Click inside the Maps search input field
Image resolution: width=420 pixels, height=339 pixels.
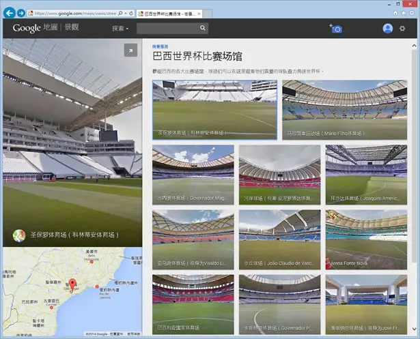[168, 28]
